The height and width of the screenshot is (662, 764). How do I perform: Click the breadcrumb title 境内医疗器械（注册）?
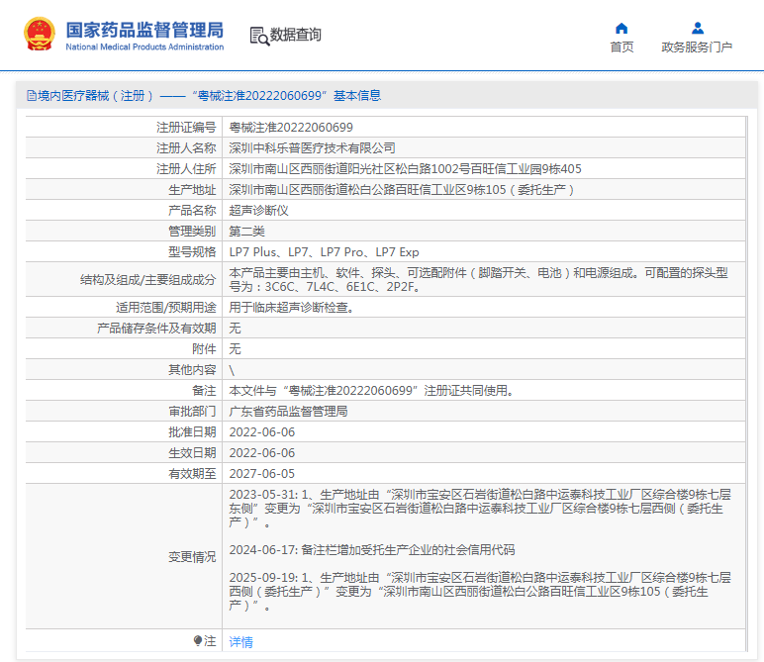pyautogui.click(x=95, y=95)
